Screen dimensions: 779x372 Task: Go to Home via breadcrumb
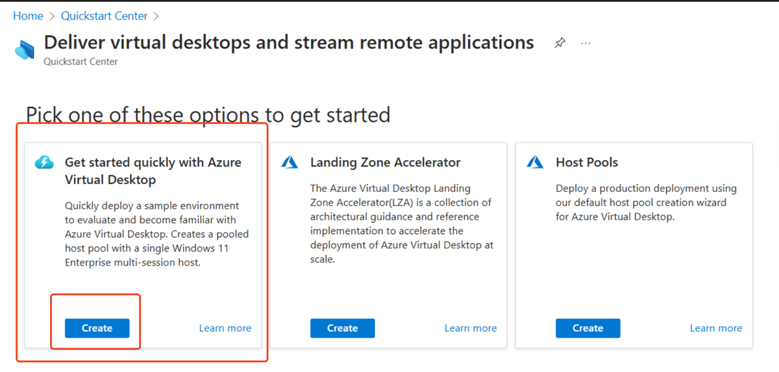tap(28, 16)
